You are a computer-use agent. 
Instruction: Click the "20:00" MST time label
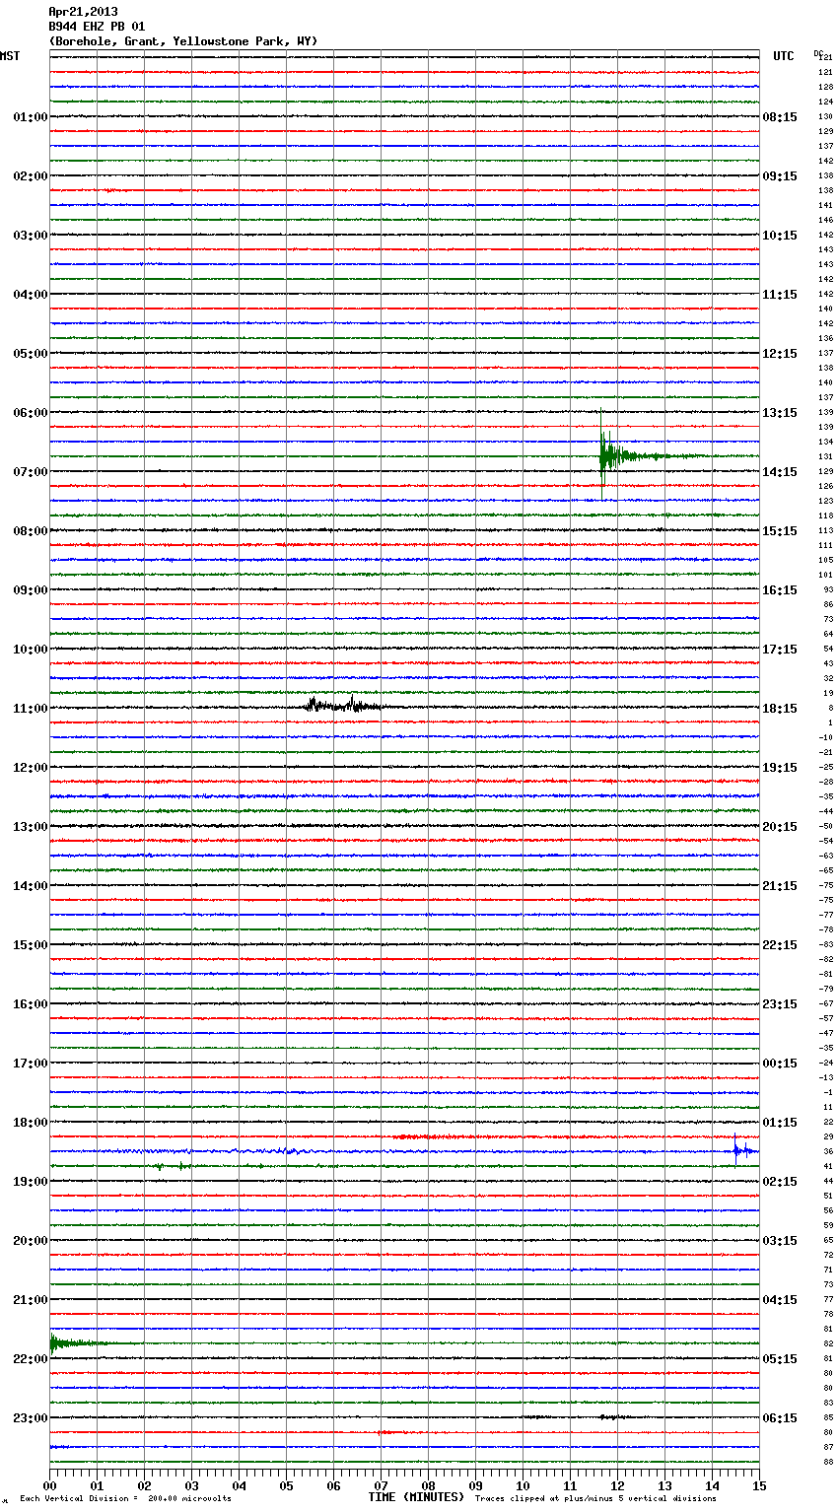(x=31, y=1241)
